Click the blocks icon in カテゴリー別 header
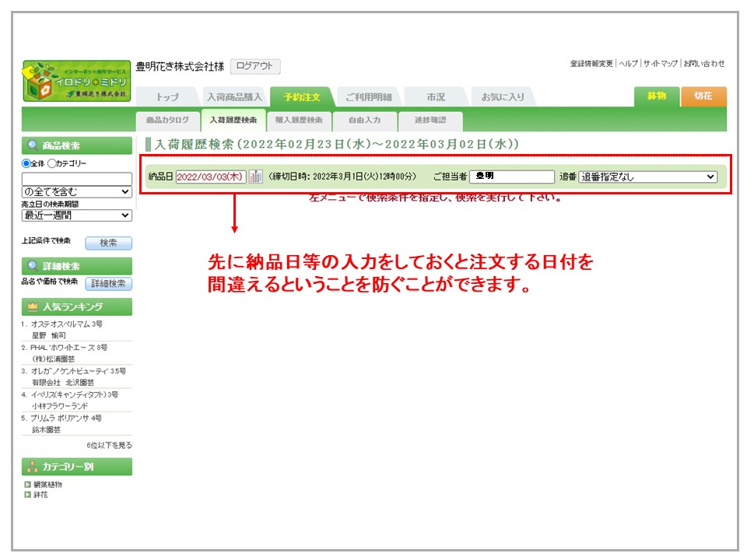747x560 pixels. click(33, 467)
